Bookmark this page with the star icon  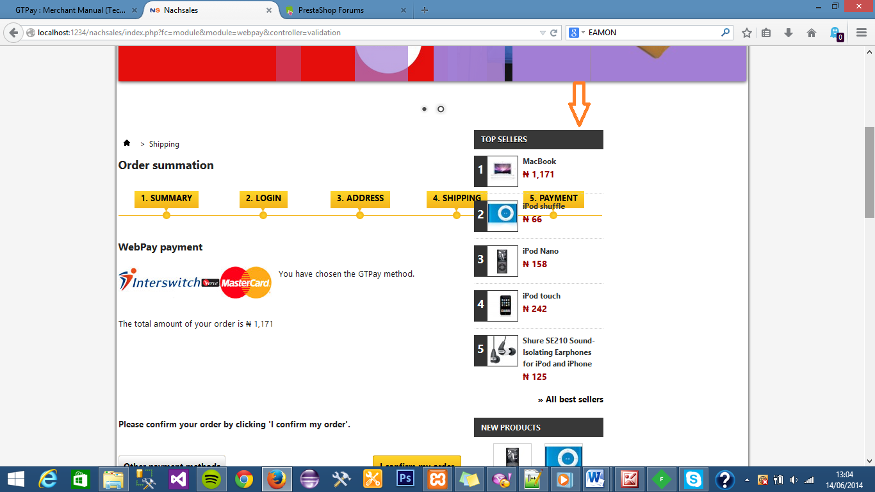click(746, 33)
